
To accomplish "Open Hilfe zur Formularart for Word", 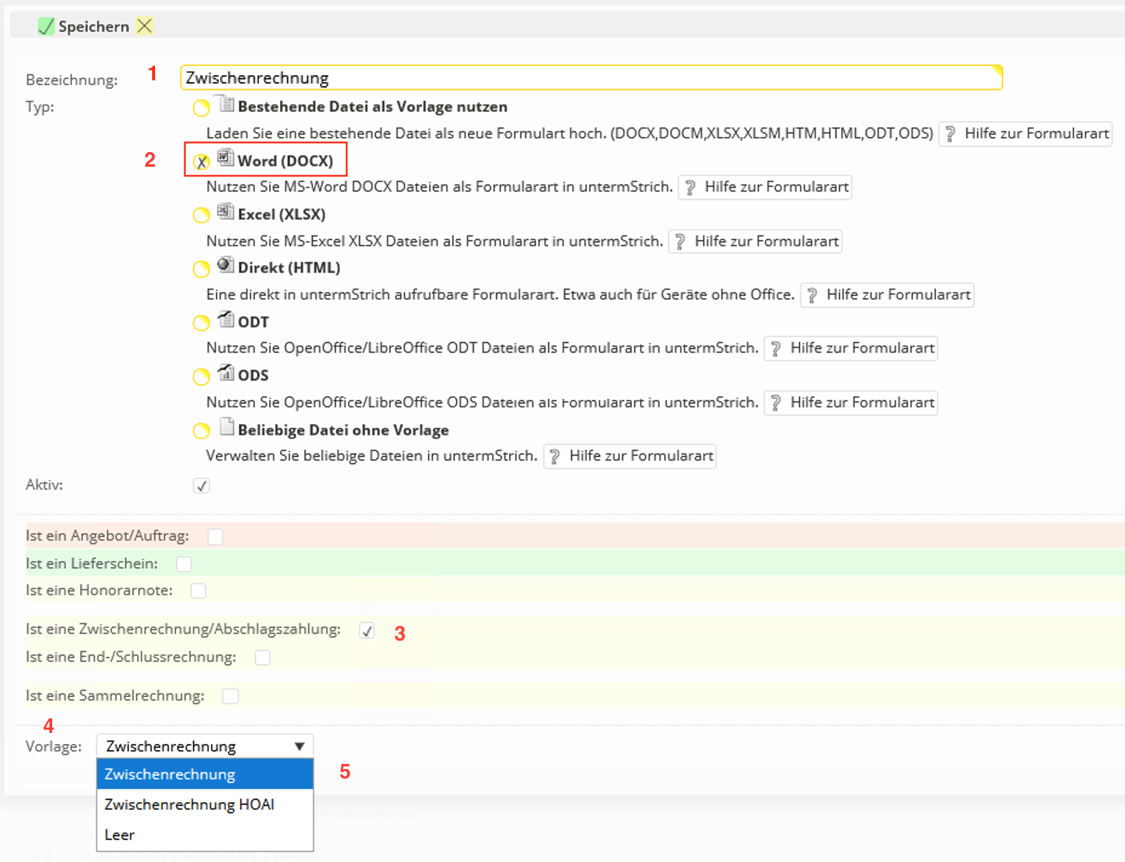I will click(765, 187).
